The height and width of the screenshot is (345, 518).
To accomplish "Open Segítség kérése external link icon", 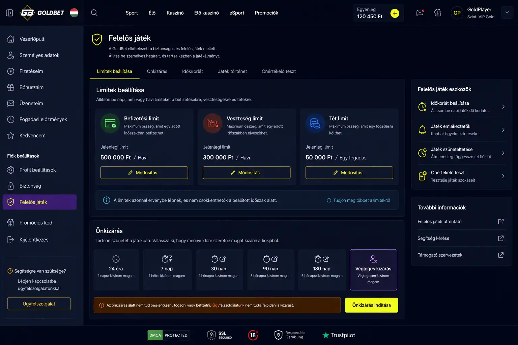I will pyautogui.click(x=501, y=238).
